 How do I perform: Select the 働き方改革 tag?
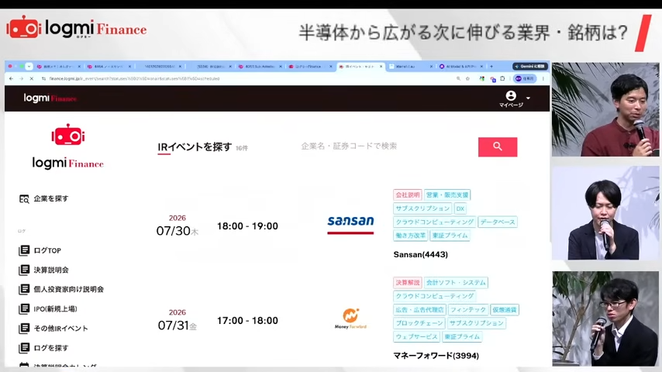(x=410, y=235)
